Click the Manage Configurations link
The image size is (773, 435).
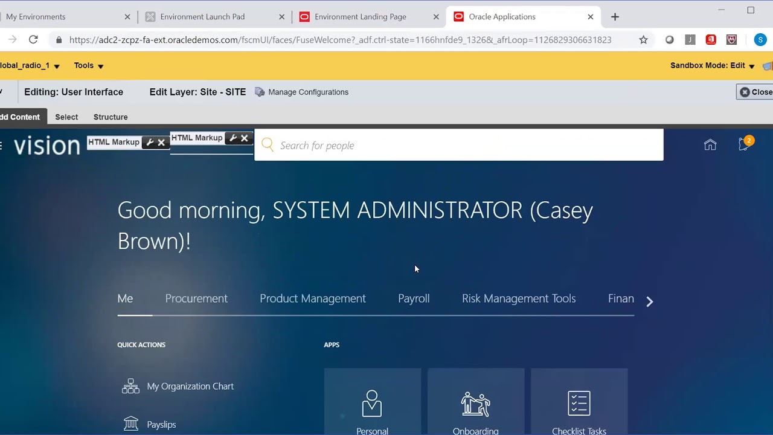tap(308, 92)
